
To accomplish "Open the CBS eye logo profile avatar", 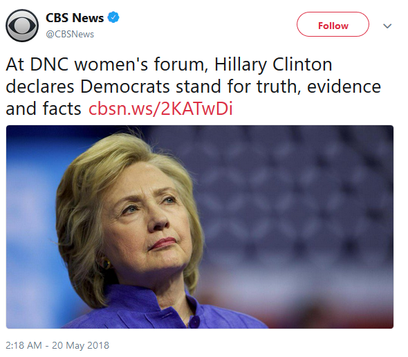I will point(22,26).
